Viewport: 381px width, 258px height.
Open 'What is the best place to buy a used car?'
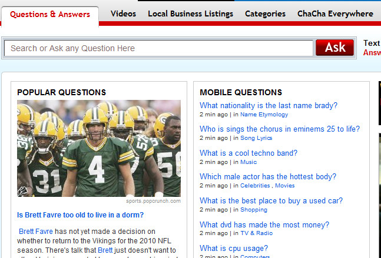pos(271,201)
